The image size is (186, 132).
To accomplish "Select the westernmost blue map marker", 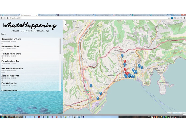I will tap(91, 86).
